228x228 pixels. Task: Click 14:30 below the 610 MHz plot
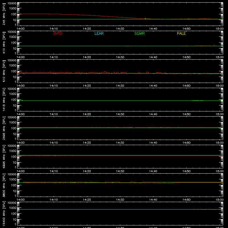[x=120, y=86]
